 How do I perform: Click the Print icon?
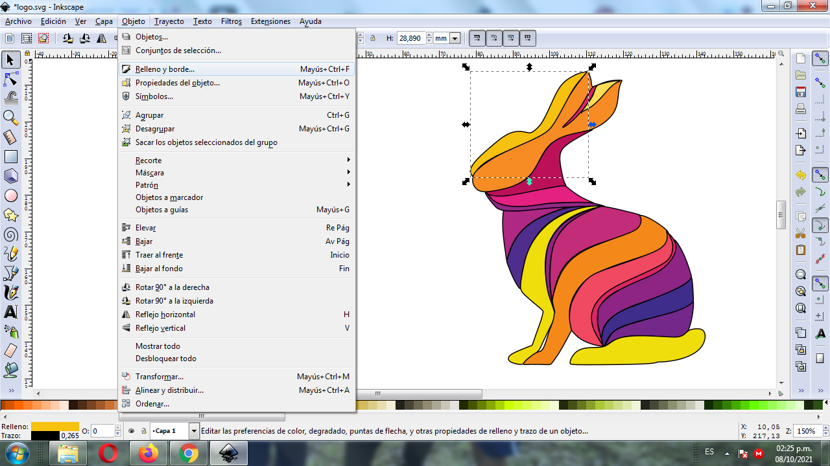pos(801,109)
